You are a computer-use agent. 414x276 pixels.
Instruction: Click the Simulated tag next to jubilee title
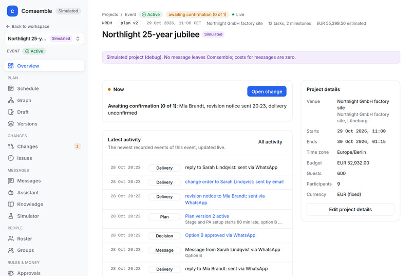pyautogui.click(x=213, y=34)
